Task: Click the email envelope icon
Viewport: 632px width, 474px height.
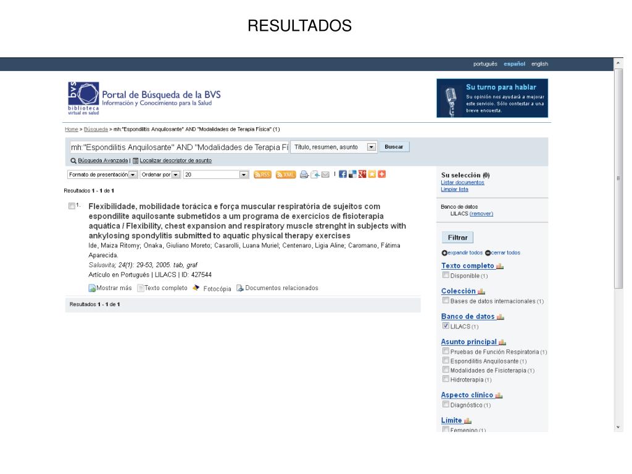Action: (325, 175)
